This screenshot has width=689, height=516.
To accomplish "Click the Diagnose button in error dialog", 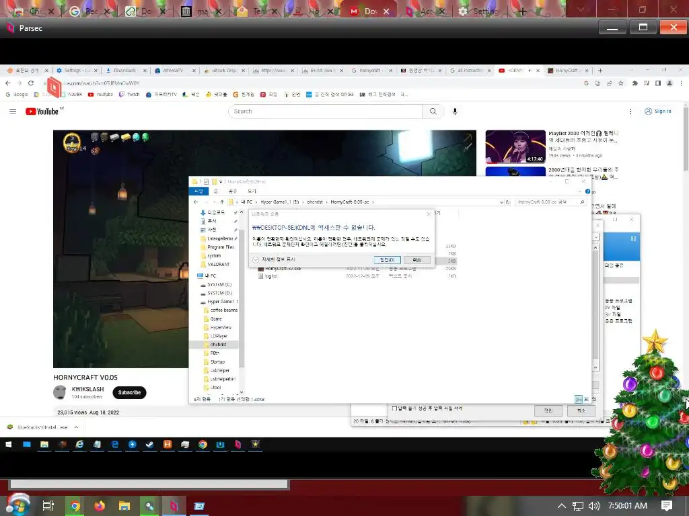I will pos(387,260).
